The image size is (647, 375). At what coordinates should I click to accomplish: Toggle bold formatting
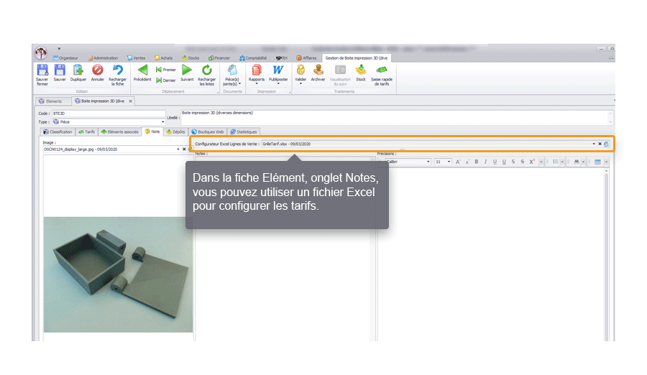click(x=476, y=162)
